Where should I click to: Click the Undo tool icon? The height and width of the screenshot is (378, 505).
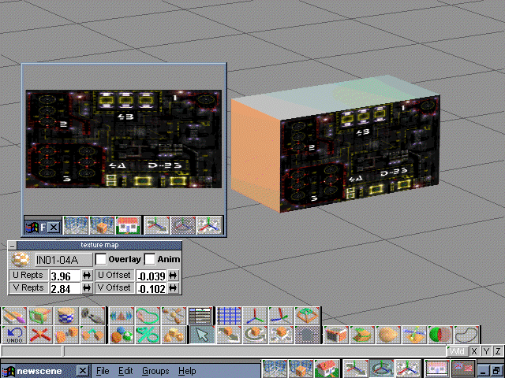coord(14,335)
